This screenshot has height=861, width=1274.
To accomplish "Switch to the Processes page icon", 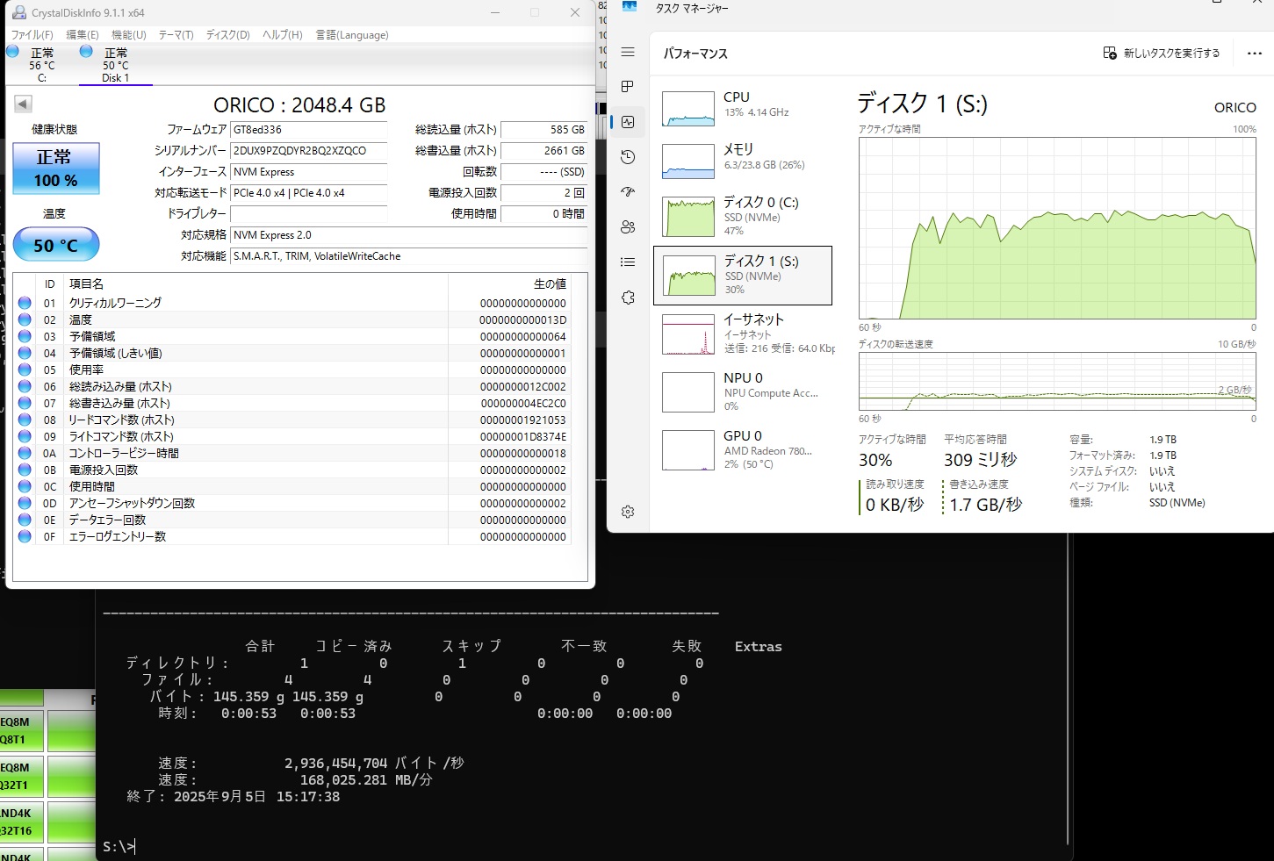I will [628, 86].
